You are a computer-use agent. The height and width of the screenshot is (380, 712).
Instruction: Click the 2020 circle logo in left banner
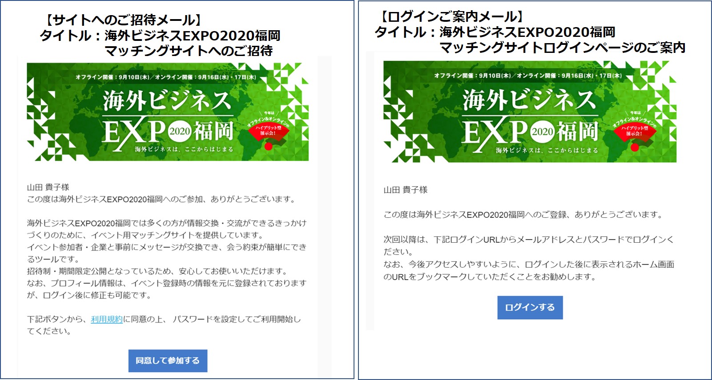[x=180, y=131]
